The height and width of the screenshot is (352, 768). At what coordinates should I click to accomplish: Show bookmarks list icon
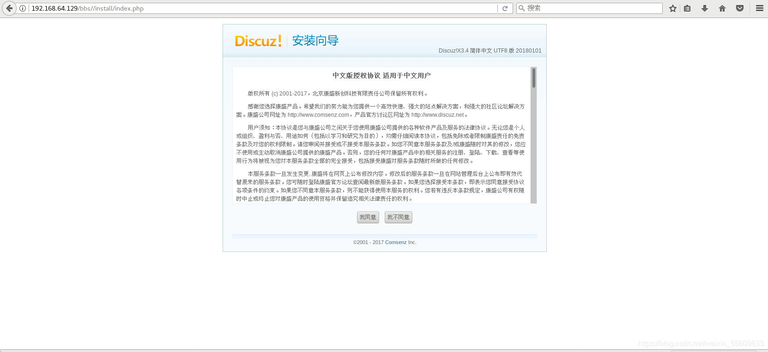click(687, 8)
